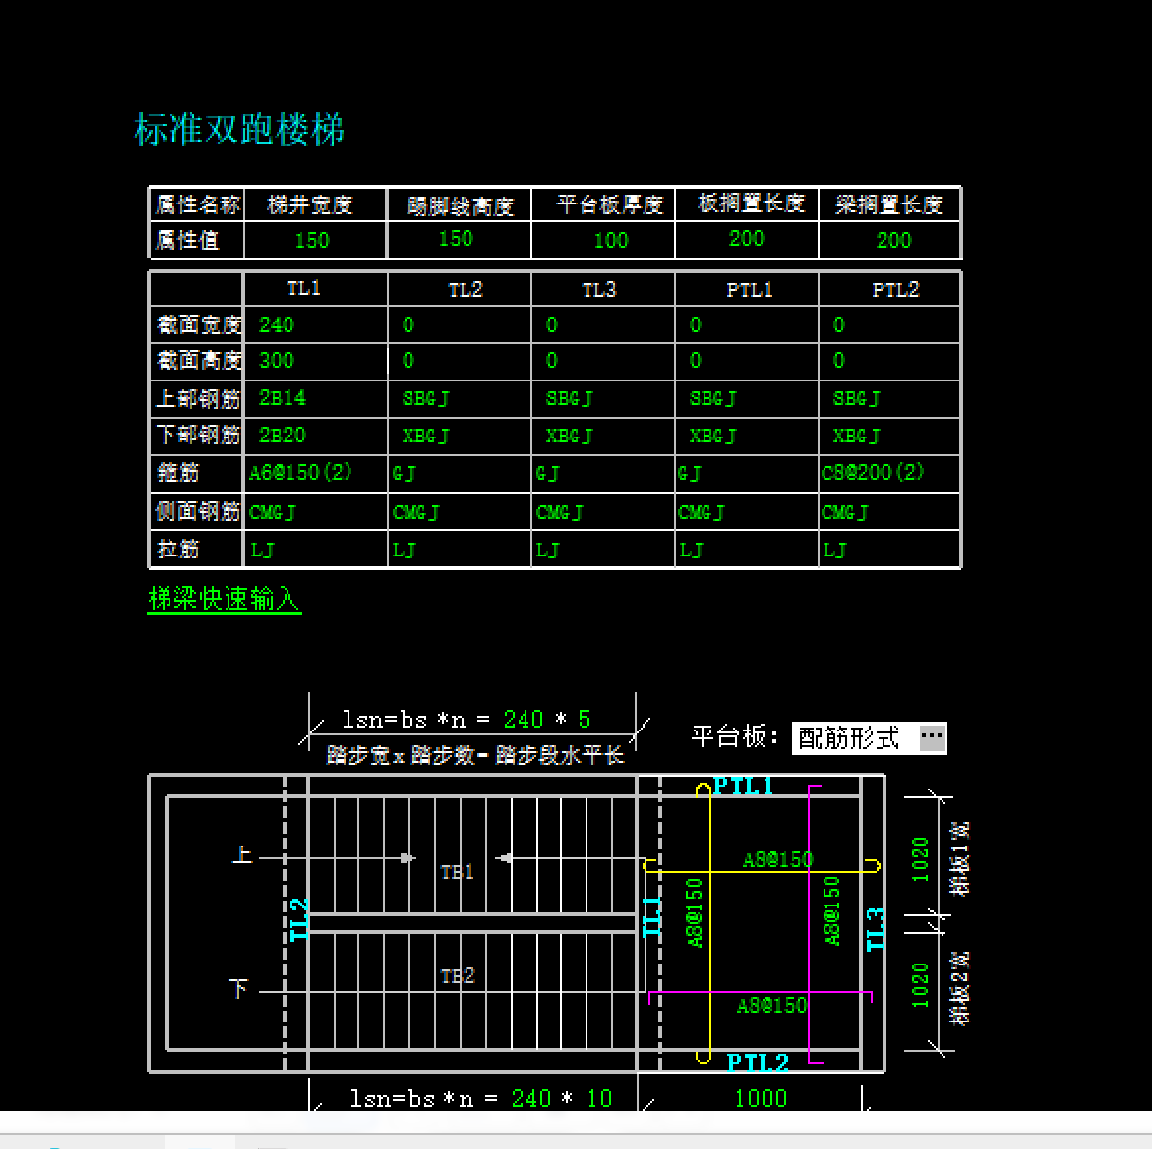Screen dimensions: 1152x1149
Task: Edit the 梯井宽度 value 150
Action: (x=312, y=240)
